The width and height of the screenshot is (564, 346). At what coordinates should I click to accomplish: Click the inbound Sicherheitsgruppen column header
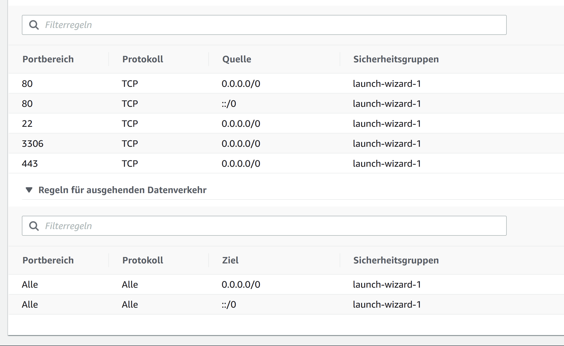[x=396, y=59]
